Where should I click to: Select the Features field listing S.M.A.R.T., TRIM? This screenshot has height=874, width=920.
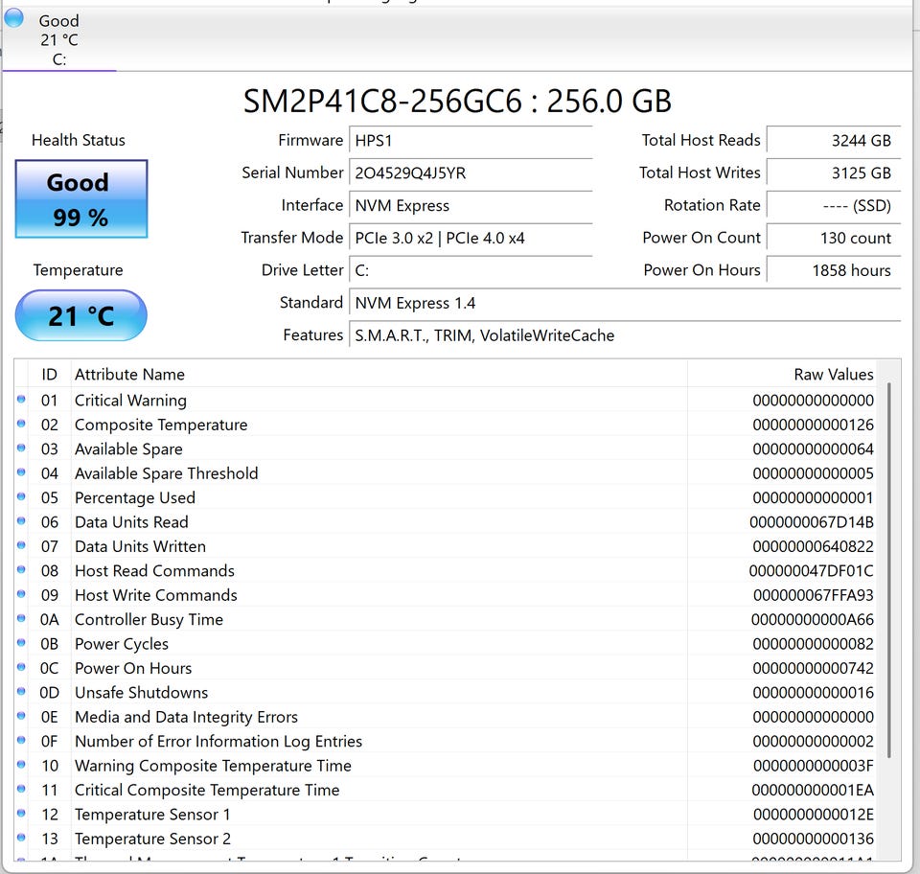(x=625, y=335)
